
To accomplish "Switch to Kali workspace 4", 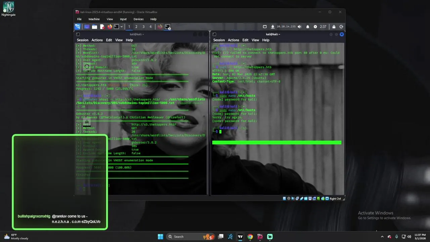I will coord(150,27).
